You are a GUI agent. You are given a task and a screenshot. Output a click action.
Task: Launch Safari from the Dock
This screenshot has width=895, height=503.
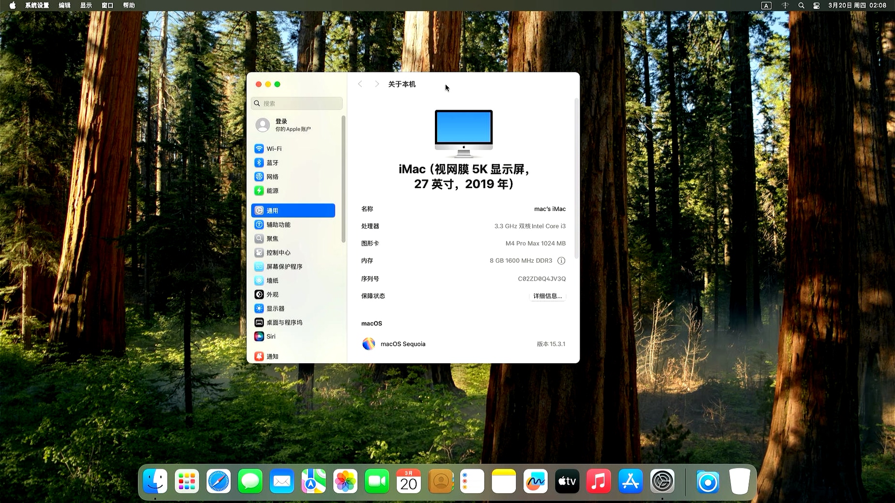(218, 481)
